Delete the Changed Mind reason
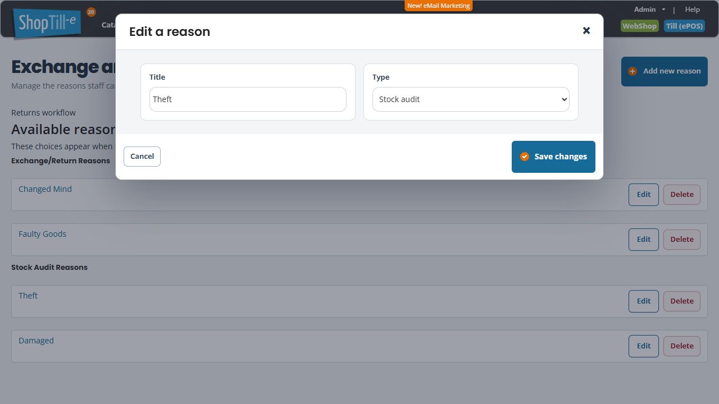Image resolution: width=719 pixels, height=404 pixels. pos(682,195)
